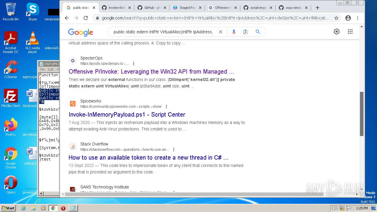Switch to the GitHub - ghi tab
The image size is (377, 212).
(152, 8)
